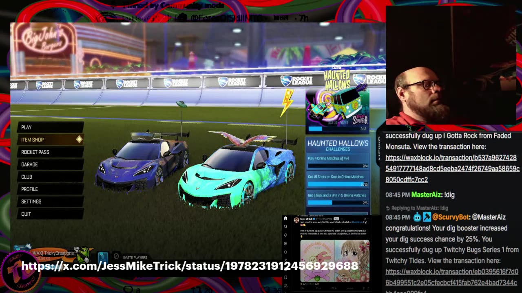Image resolution: width=522 pixels, height=293 pixels.
Task: Click the X Communities people icon
Action: point(285,286)
